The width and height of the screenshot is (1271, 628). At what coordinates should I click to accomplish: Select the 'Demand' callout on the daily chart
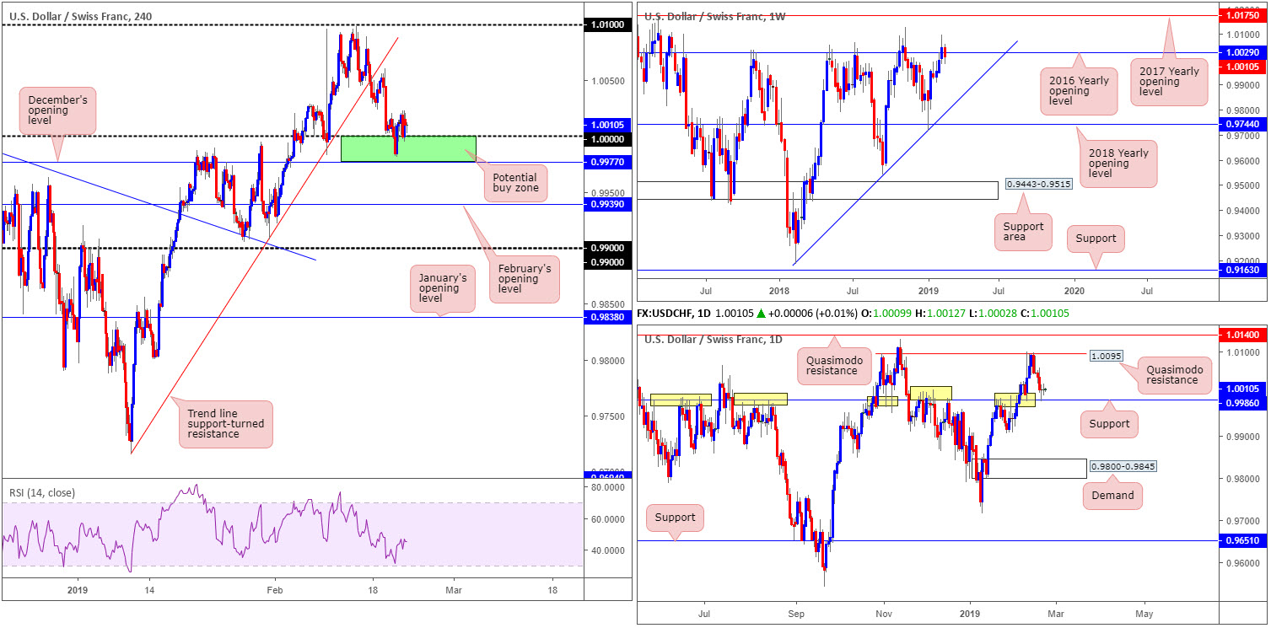coord(1112,495)
